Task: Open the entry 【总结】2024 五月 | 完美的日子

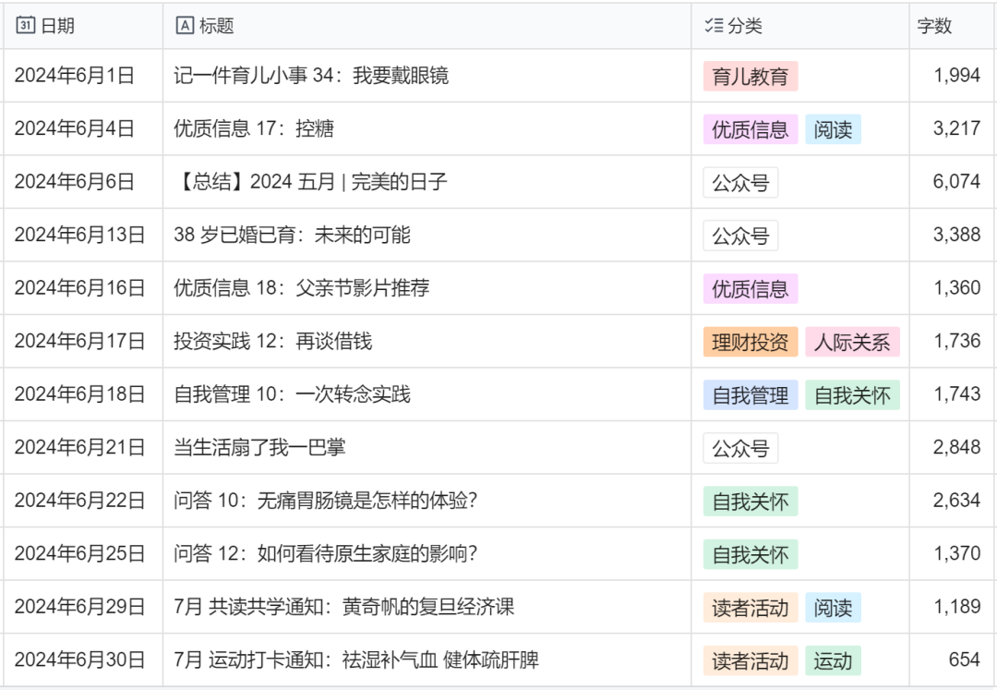Action: pos(310,182)
